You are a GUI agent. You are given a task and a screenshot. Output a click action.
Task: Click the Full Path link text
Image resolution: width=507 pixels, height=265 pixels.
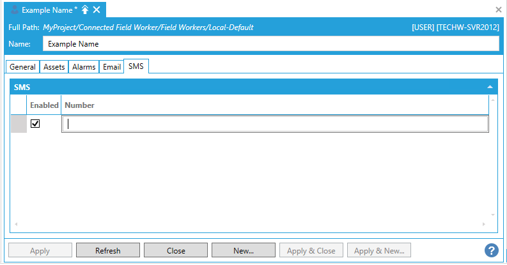tap(148, 27)
